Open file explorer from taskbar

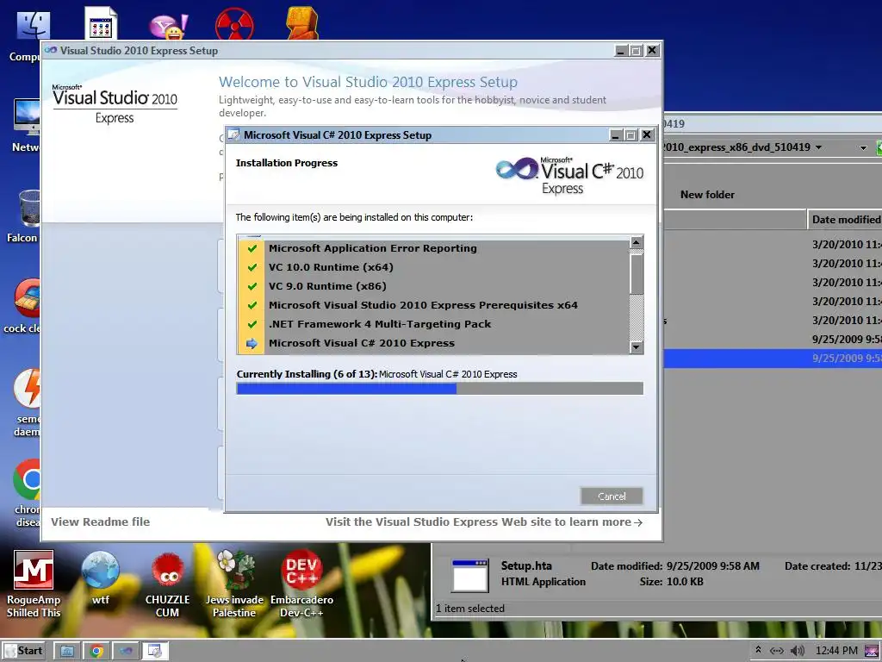point(67,652)
